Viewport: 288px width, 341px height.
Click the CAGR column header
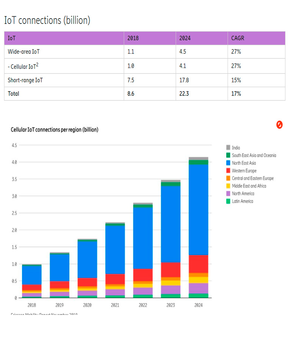click(x=238, y=38)
